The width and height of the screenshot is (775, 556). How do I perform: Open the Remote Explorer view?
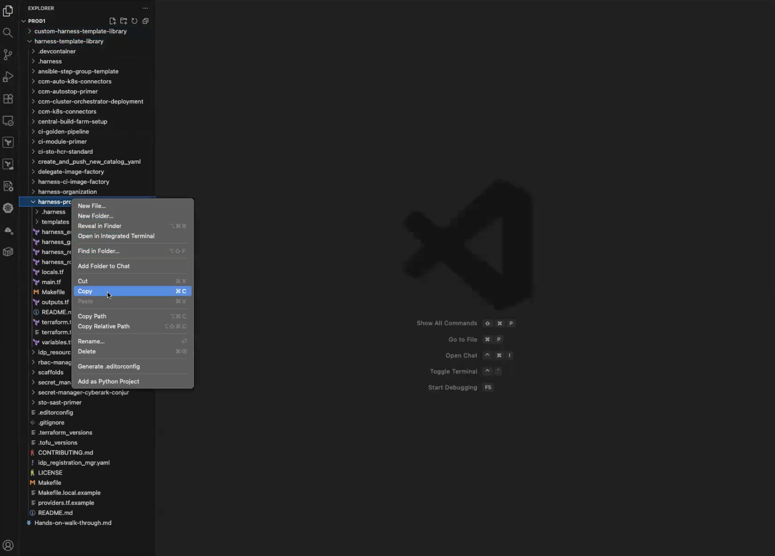(8, 121)
